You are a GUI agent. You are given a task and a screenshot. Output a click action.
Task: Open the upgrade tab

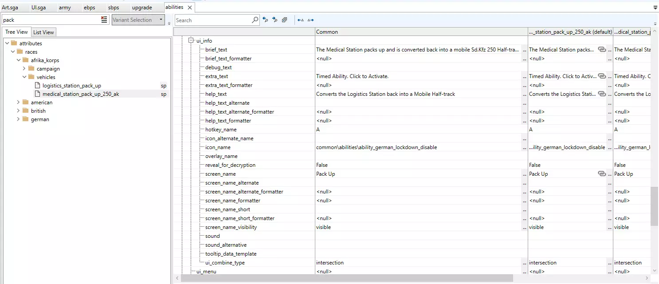pyautogui.click(x=142, y=8)
